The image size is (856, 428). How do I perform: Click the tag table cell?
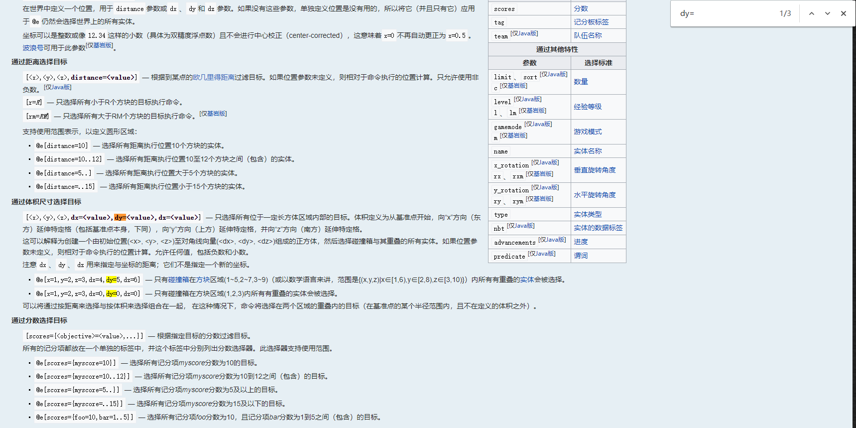pos(529,22)
